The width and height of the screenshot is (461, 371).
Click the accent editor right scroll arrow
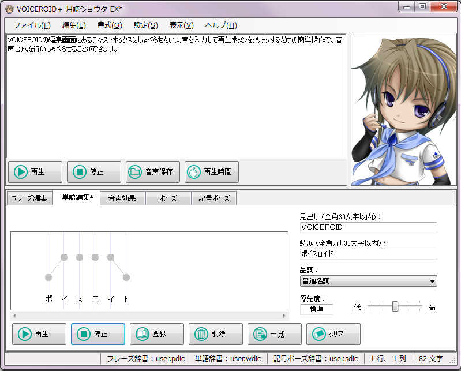(x=284, y=316)
